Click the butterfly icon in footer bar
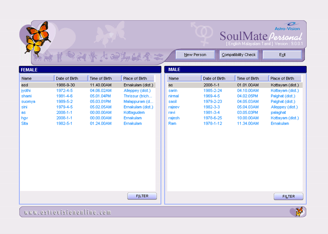The width and height of the screenshot is (328, 234). pyautogui.click(x=299, y=212)
